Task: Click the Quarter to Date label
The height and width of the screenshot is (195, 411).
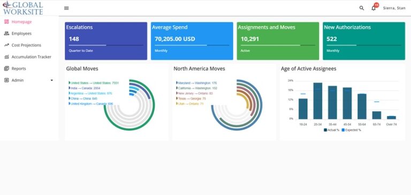Action: click(x=81, y=51)
